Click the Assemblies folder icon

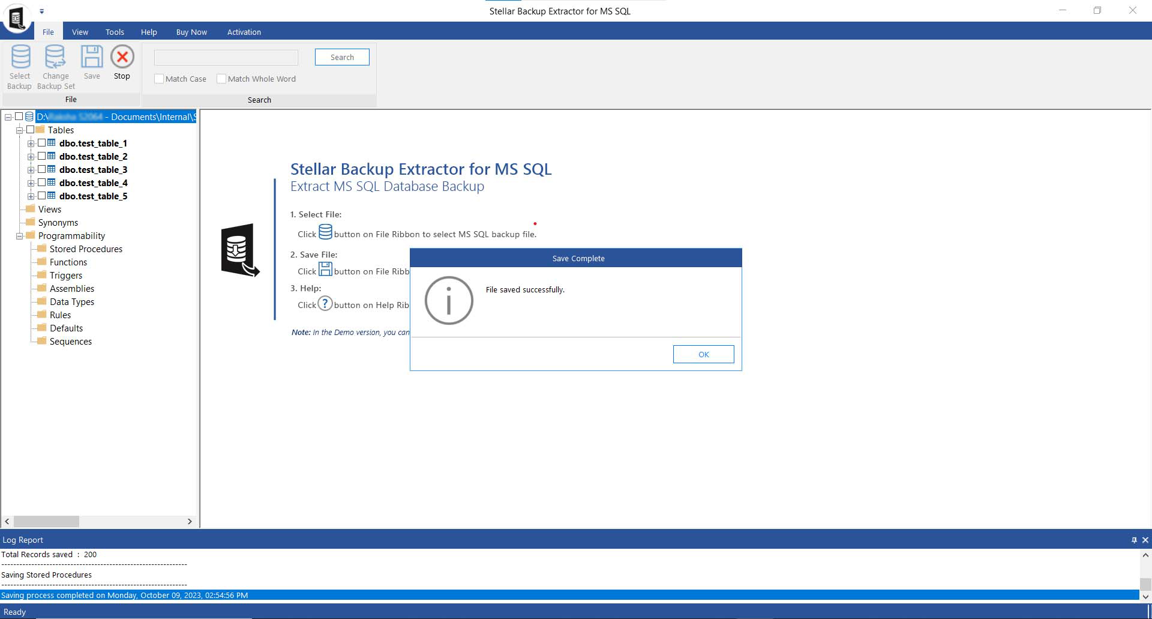pyautogui.click(x=42, y=288)
